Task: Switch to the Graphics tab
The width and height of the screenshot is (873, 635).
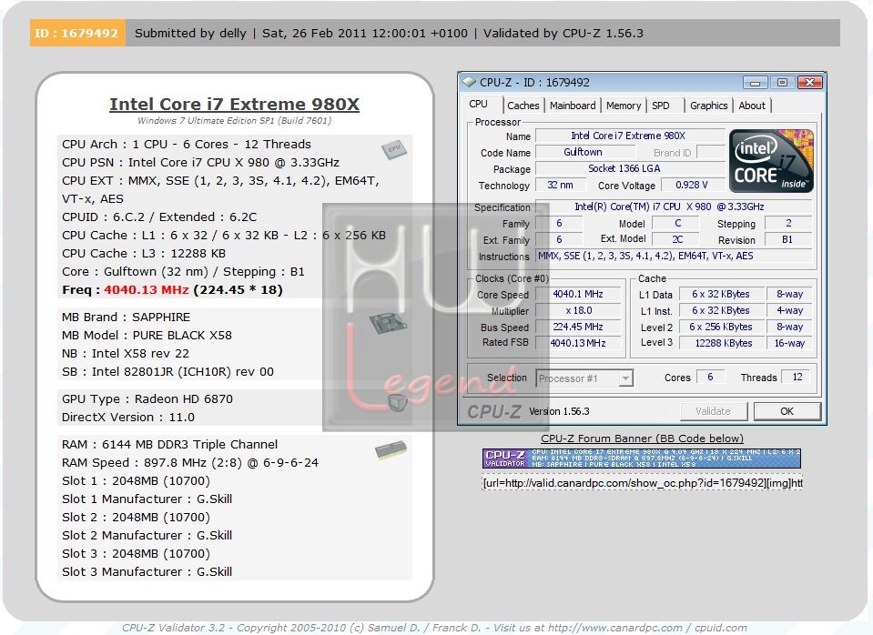Action: click(x=709, y=106)
